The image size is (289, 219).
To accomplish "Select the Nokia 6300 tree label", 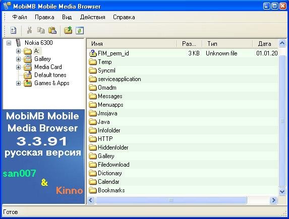I will [39, 43].
